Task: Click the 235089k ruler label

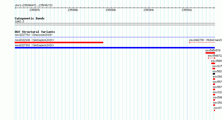Action: [x=111, y=10]
